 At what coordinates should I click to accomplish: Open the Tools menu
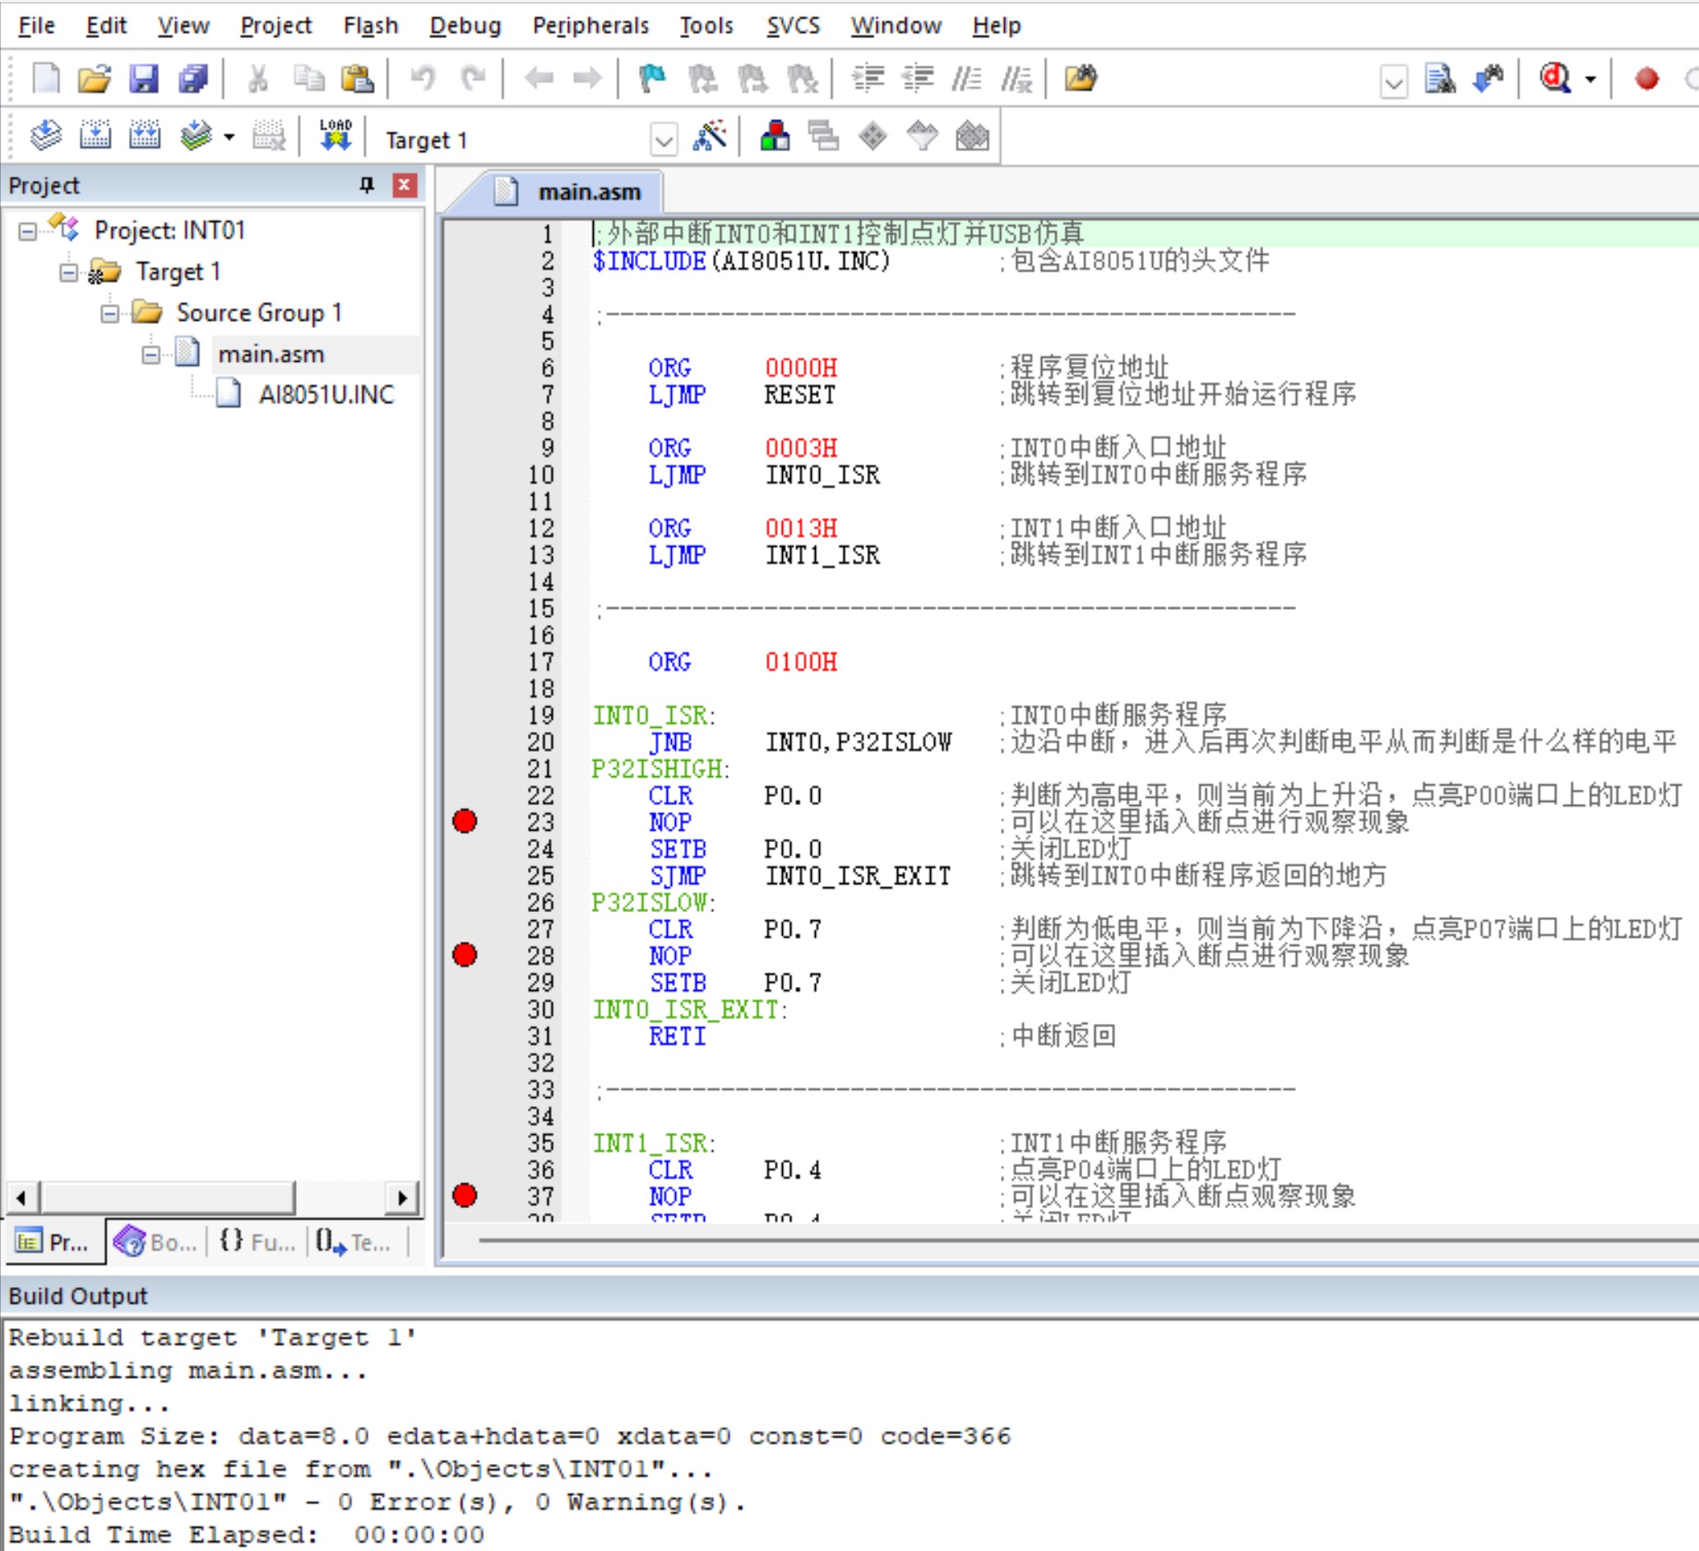(706, 25)
